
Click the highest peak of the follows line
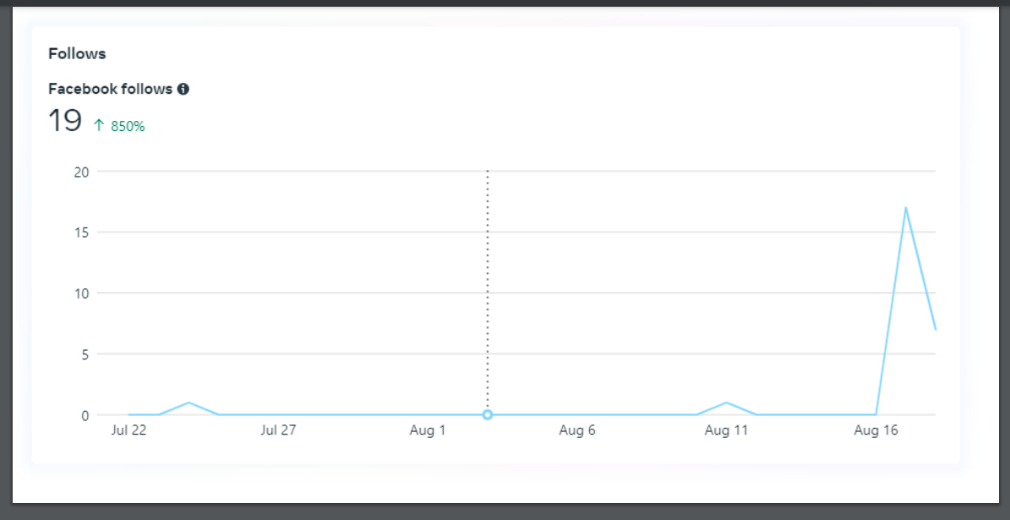click(x=905, y=208)
